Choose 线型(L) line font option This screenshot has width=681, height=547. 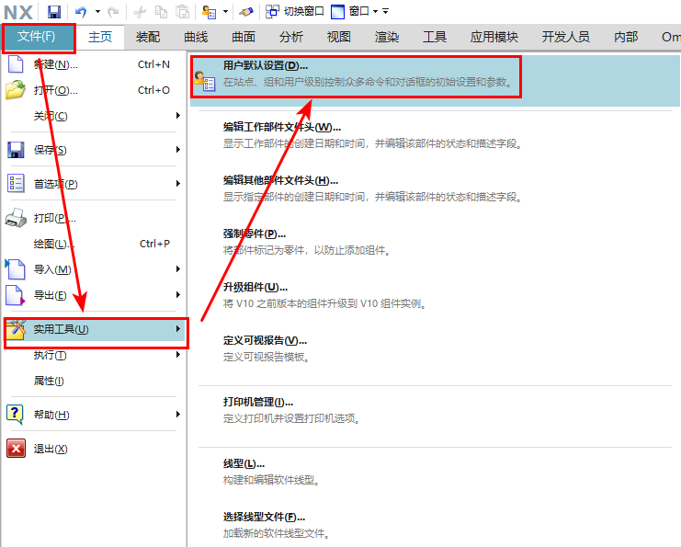[x=436, y=473]
